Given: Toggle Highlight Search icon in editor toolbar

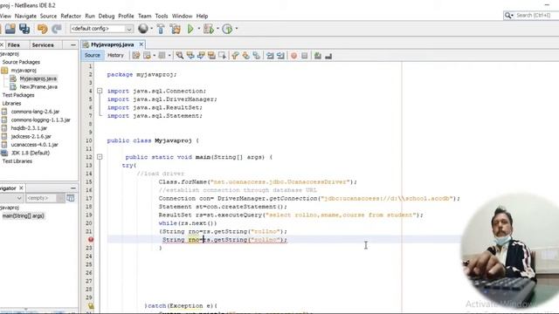Looking at the screenshot, I should pyautogui.click(x=211, y=56).
